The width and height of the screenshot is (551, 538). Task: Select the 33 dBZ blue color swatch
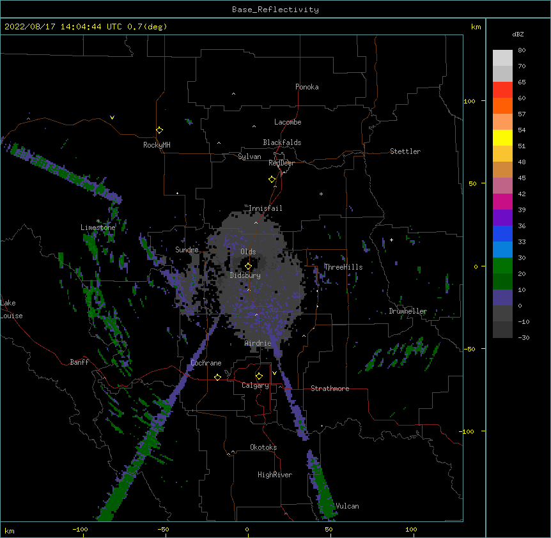(x=502, y=249)
